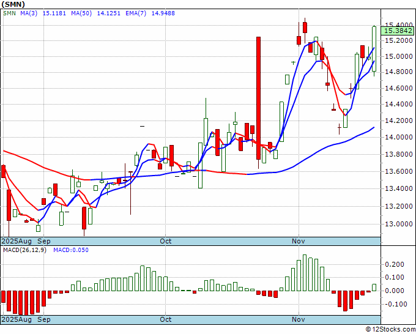The image size is (416, 334).
Task: Click the 13.2000 price axis label
Action: point(398,206)
